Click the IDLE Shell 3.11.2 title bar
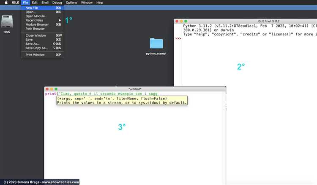Image resolution: width=317 pixels, height=185 pixels. point(268,21)
